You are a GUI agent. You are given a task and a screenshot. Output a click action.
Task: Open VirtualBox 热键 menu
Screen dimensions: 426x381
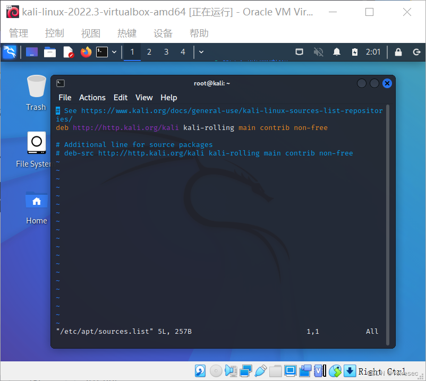[127, 33]
